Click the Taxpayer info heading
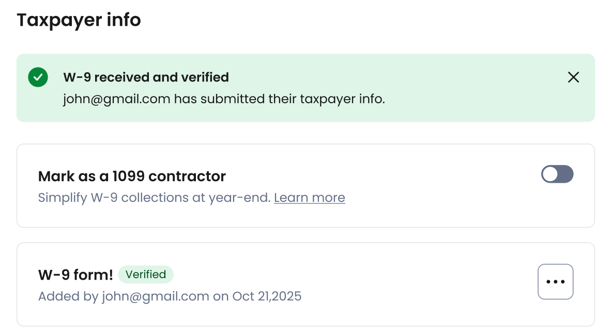 pyautogui.click(x=79, y=20)
